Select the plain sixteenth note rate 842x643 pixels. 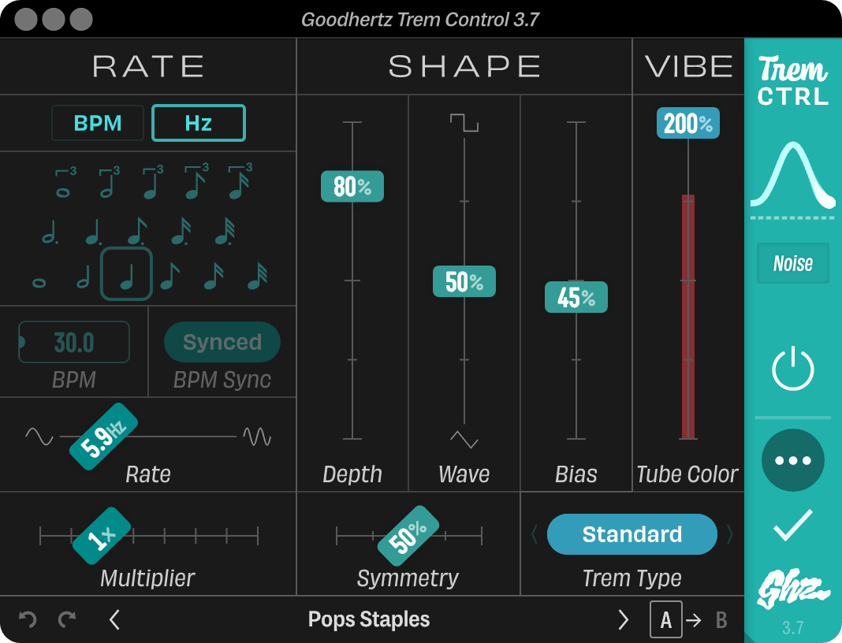[x=214, y=276]
